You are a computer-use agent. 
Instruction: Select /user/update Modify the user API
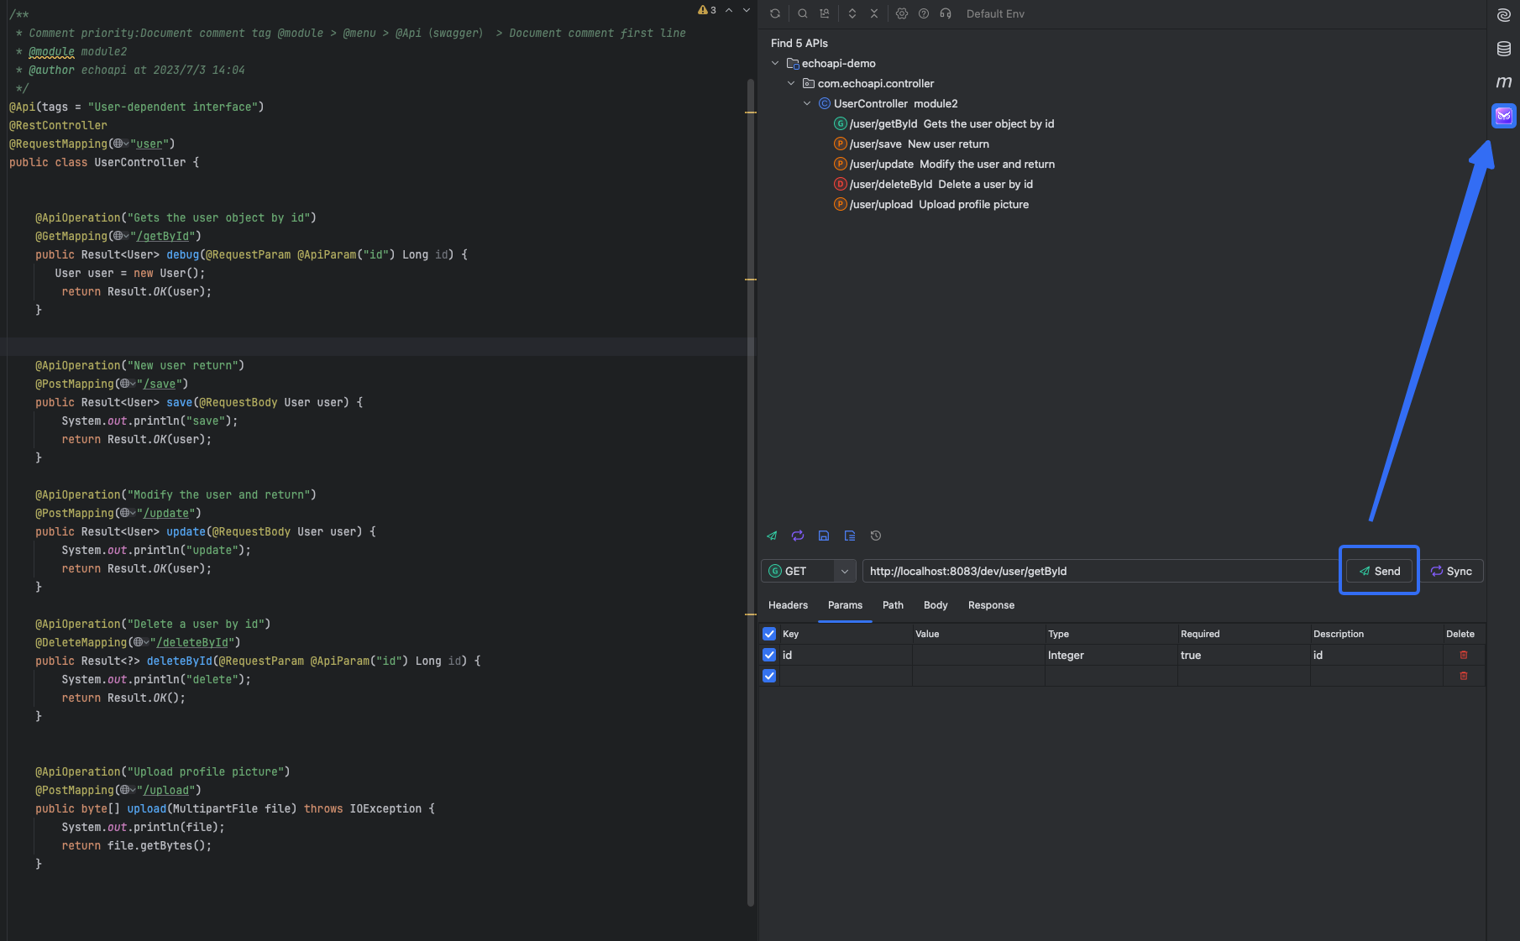(944, 164)
